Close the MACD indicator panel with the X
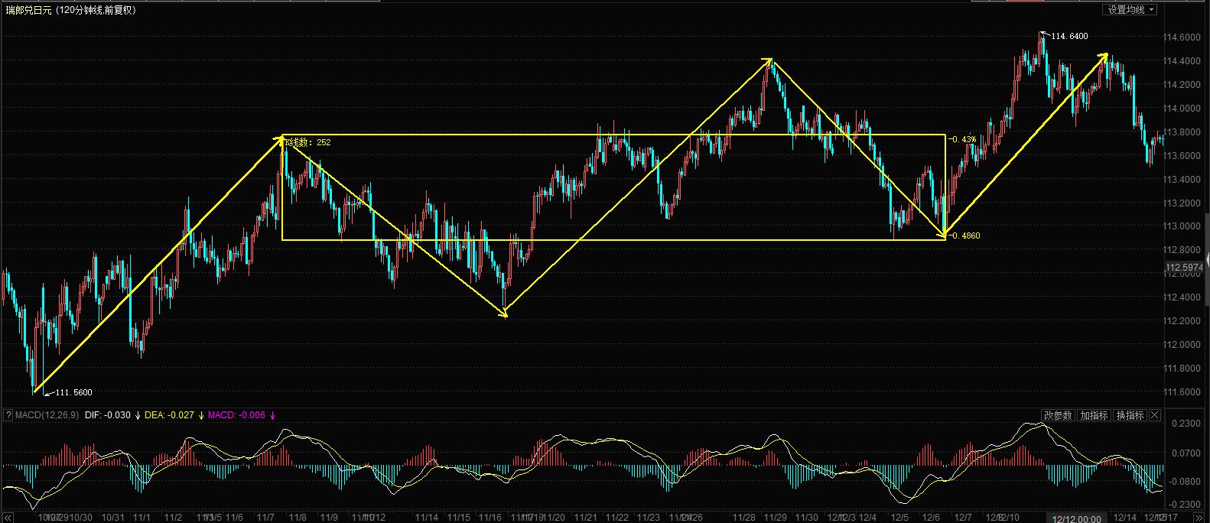The width and height of the screenshot is (1210, 523). (x=1155, y=415)
